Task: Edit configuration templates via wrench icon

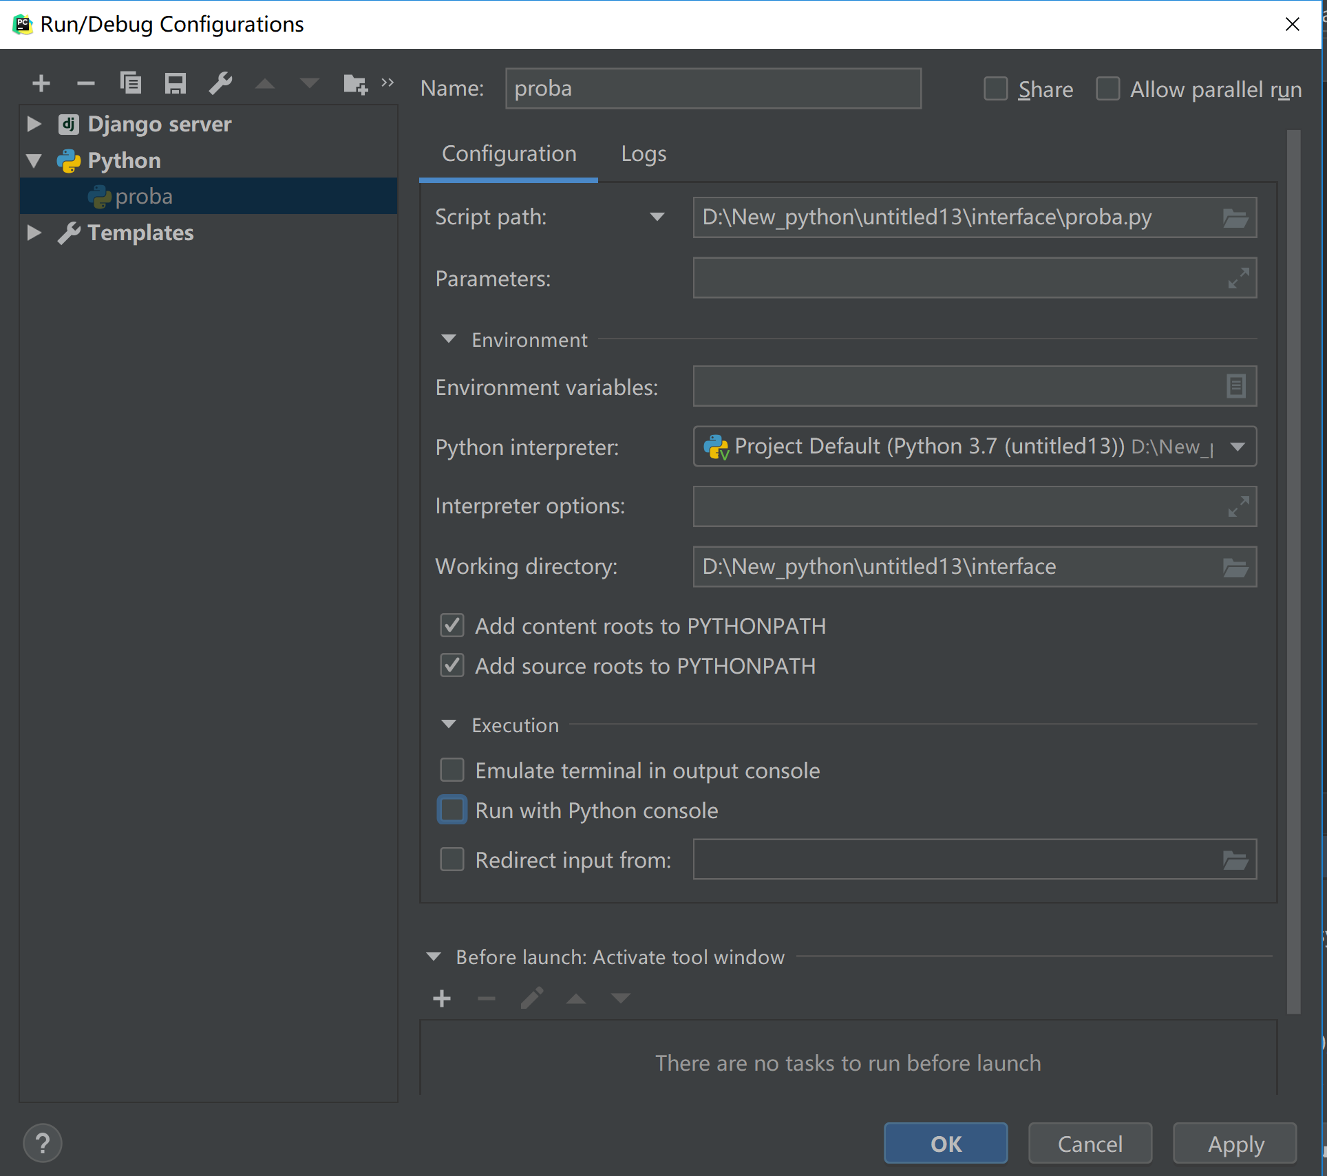Action: click(220, 83)
